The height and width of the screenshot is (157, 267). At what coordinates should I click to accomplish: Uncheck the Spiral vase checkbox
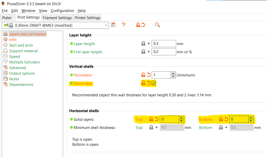(x=154, y=83)
